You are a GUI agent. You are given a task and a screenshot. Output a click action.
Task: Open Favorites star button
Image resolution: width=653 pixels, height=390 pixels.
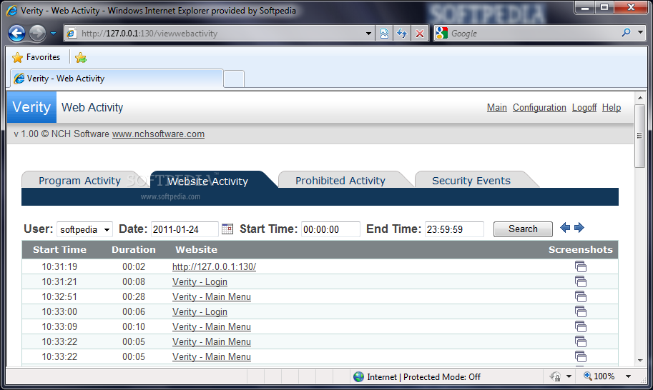(36, 57)
